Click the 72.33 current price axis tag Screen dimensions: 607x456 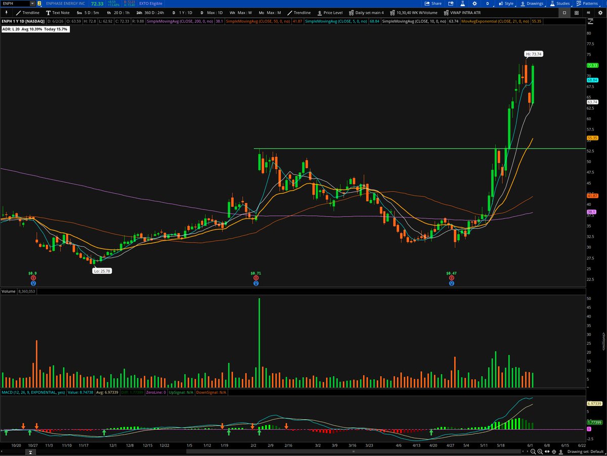click(593, 65)
